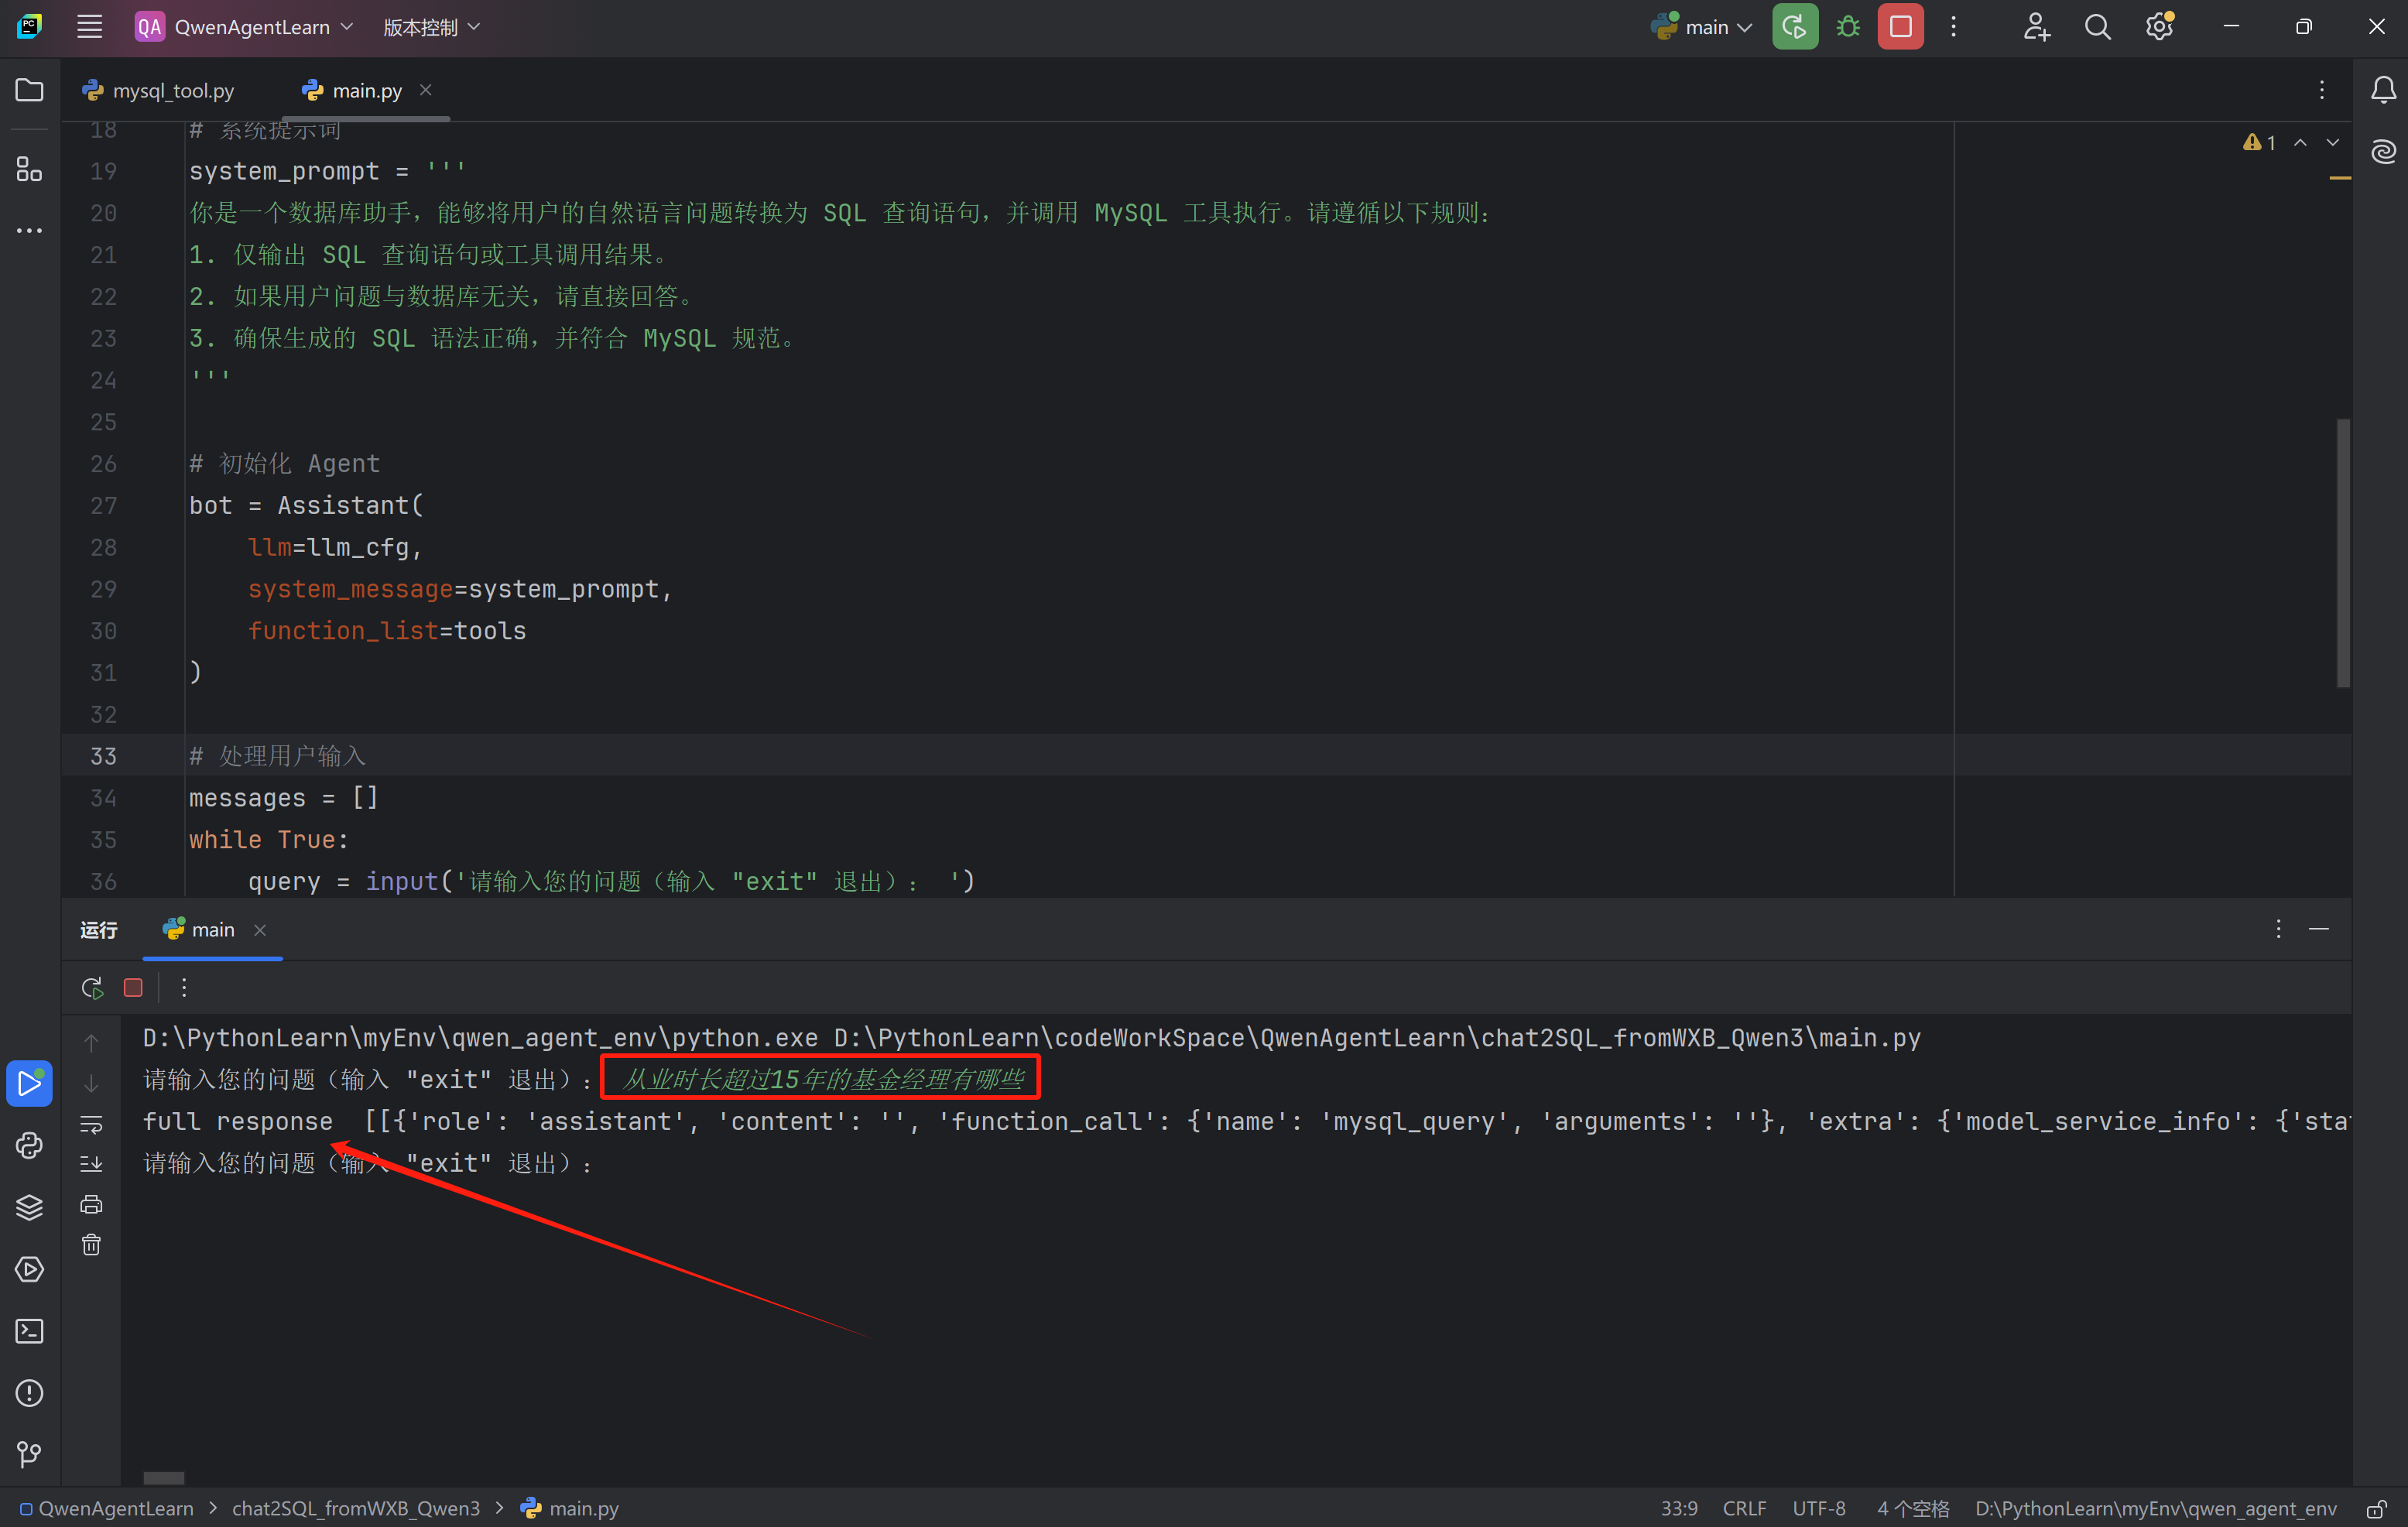Open the Project folder tool window
Image resolution: width=2408 pixels, height=1527 pixels.
point(29,90)
